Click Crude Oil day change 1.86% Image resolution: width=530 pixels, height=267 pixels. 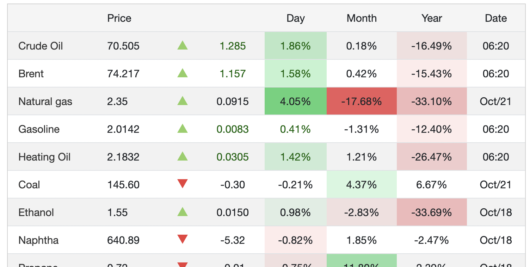295,46
